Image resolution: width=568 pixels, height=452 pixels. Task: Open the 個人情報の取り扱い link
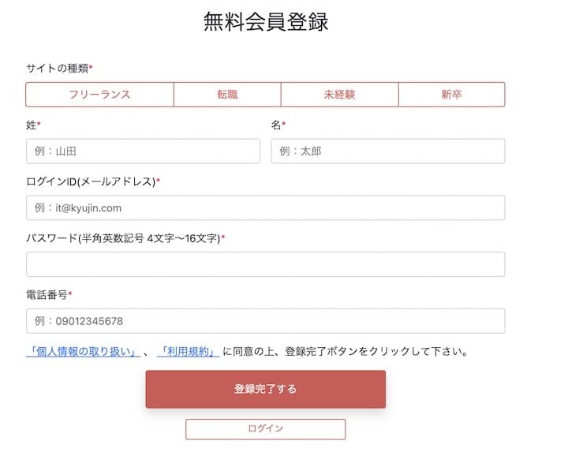(83, 352)
